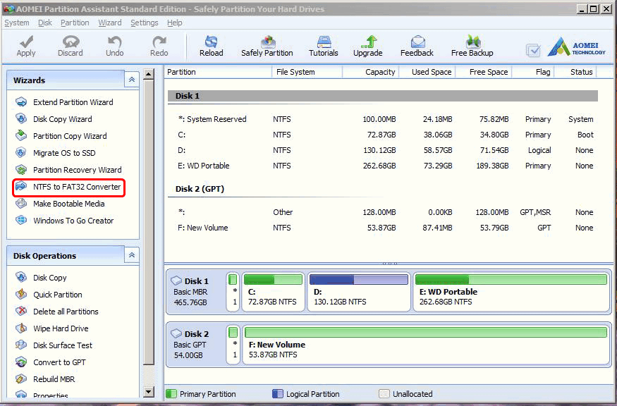Select the C: row in partition list
The image size is (617, 406).
pyautogui.click(x=383, y=135)
